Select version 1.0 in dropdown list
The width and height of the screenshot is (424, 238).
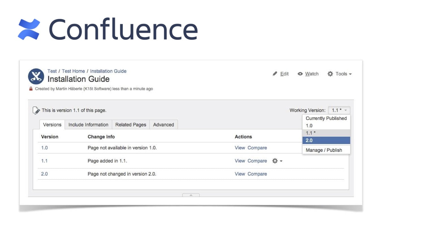tap(326, 126)
